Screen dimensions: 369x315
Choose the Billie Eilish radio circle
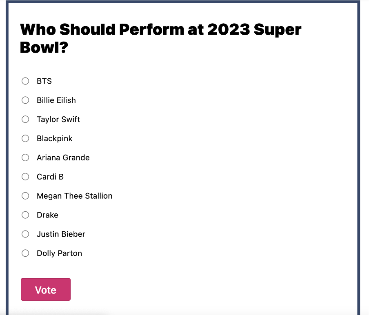[x=25, y=100]
